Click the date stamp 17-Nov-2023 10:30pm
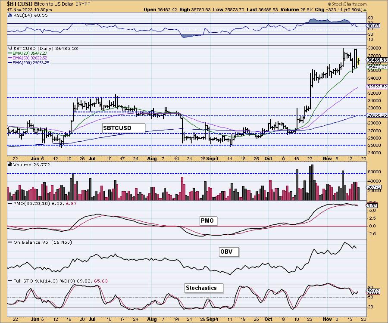 (x=29, y=10)
